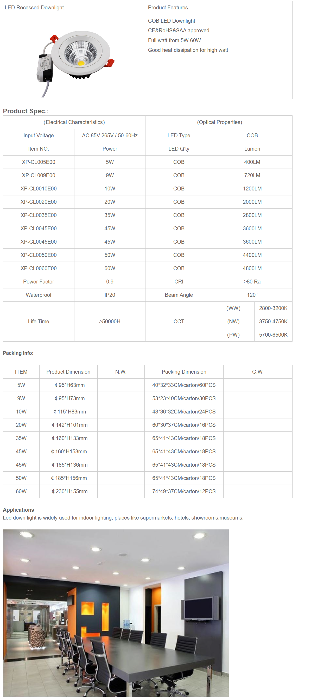Select the '74*49*37CM/carton/12PCS' packing cell
This screenshot has width=311, height=698.
[x=184, y=491]
